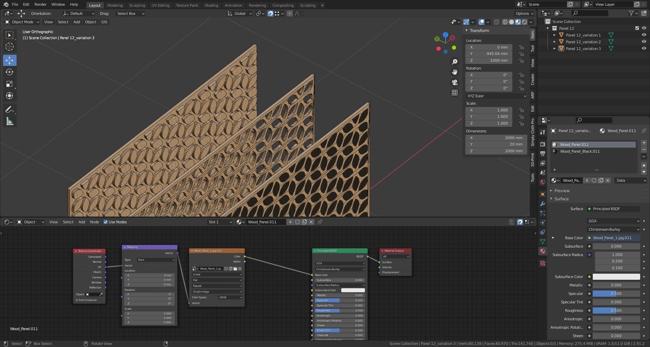The height and width of the screenshot is (347, 650).
Task: Open the Tool sidebar tab
Action: [533, 48]
